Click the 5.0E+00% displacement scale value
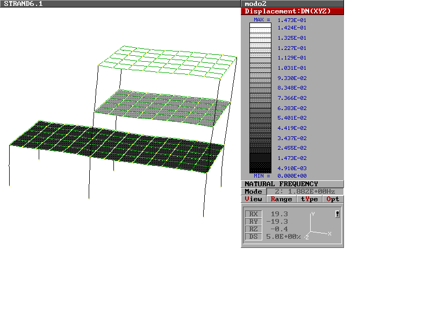This screenshot has height=322, width=430. coord(283,237)
